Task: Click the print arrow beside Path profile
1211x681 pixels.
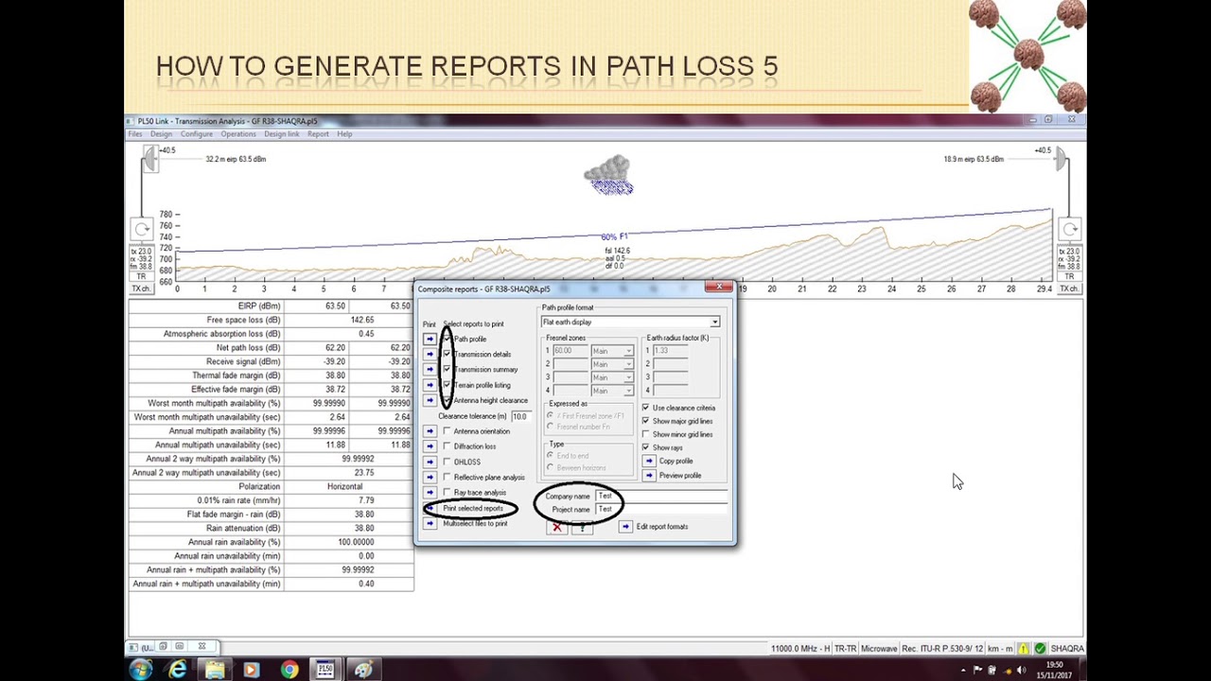Action: coord(430,339)
